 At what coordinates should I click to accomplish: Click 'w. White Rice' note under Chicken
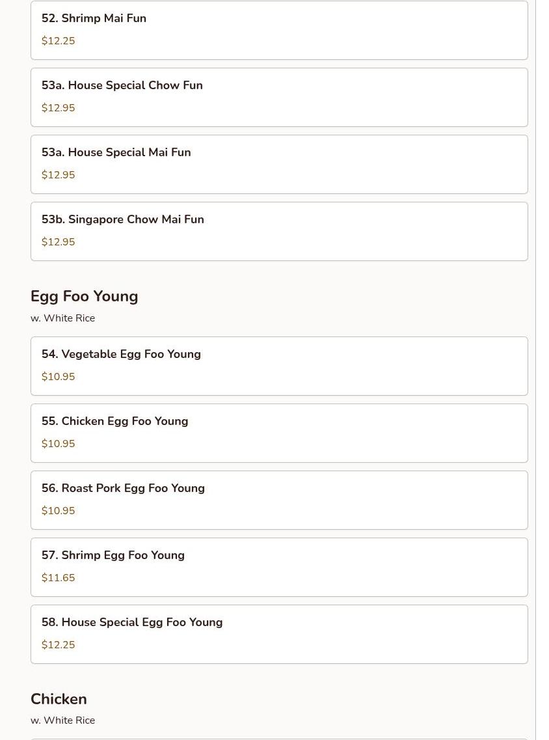click(x=62, y=720)
